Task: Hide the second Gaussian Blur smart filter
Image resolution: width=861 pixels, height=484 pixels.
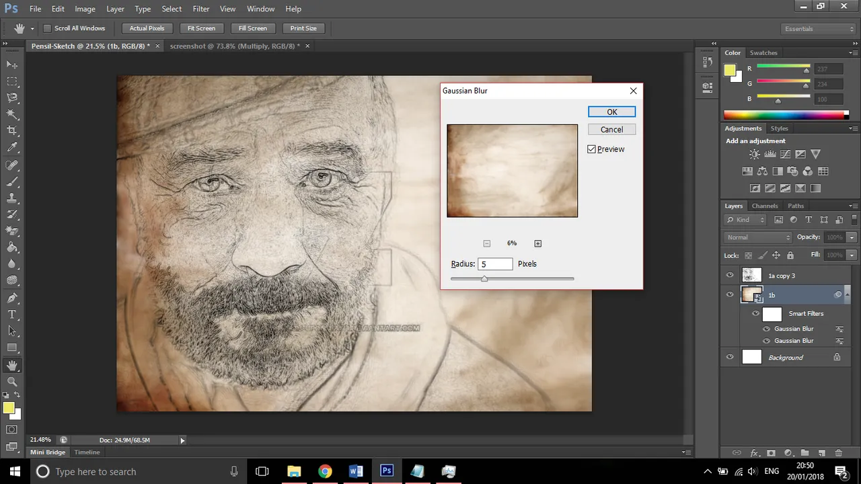Action: [x=766, y=341]
